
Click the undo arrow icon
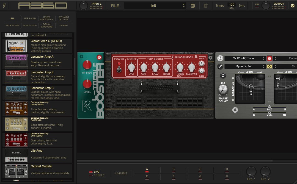(193, 6)
